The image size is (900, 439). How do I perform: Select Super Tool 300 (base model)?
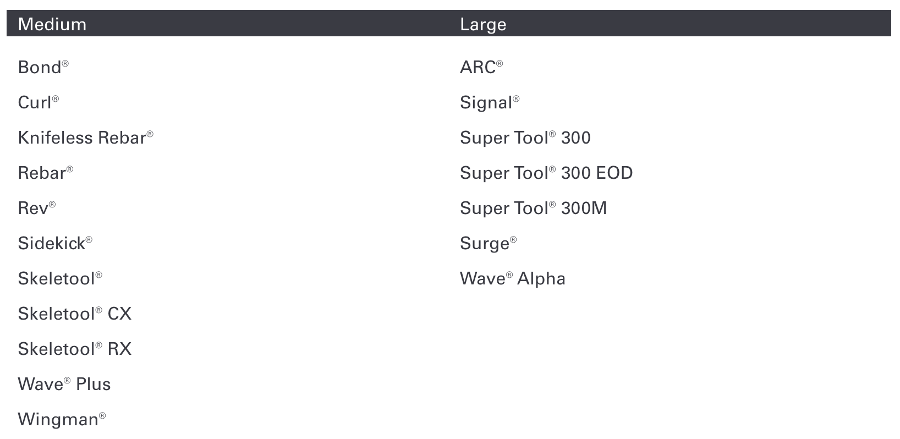pyautogui.click(x=525, y=138)
